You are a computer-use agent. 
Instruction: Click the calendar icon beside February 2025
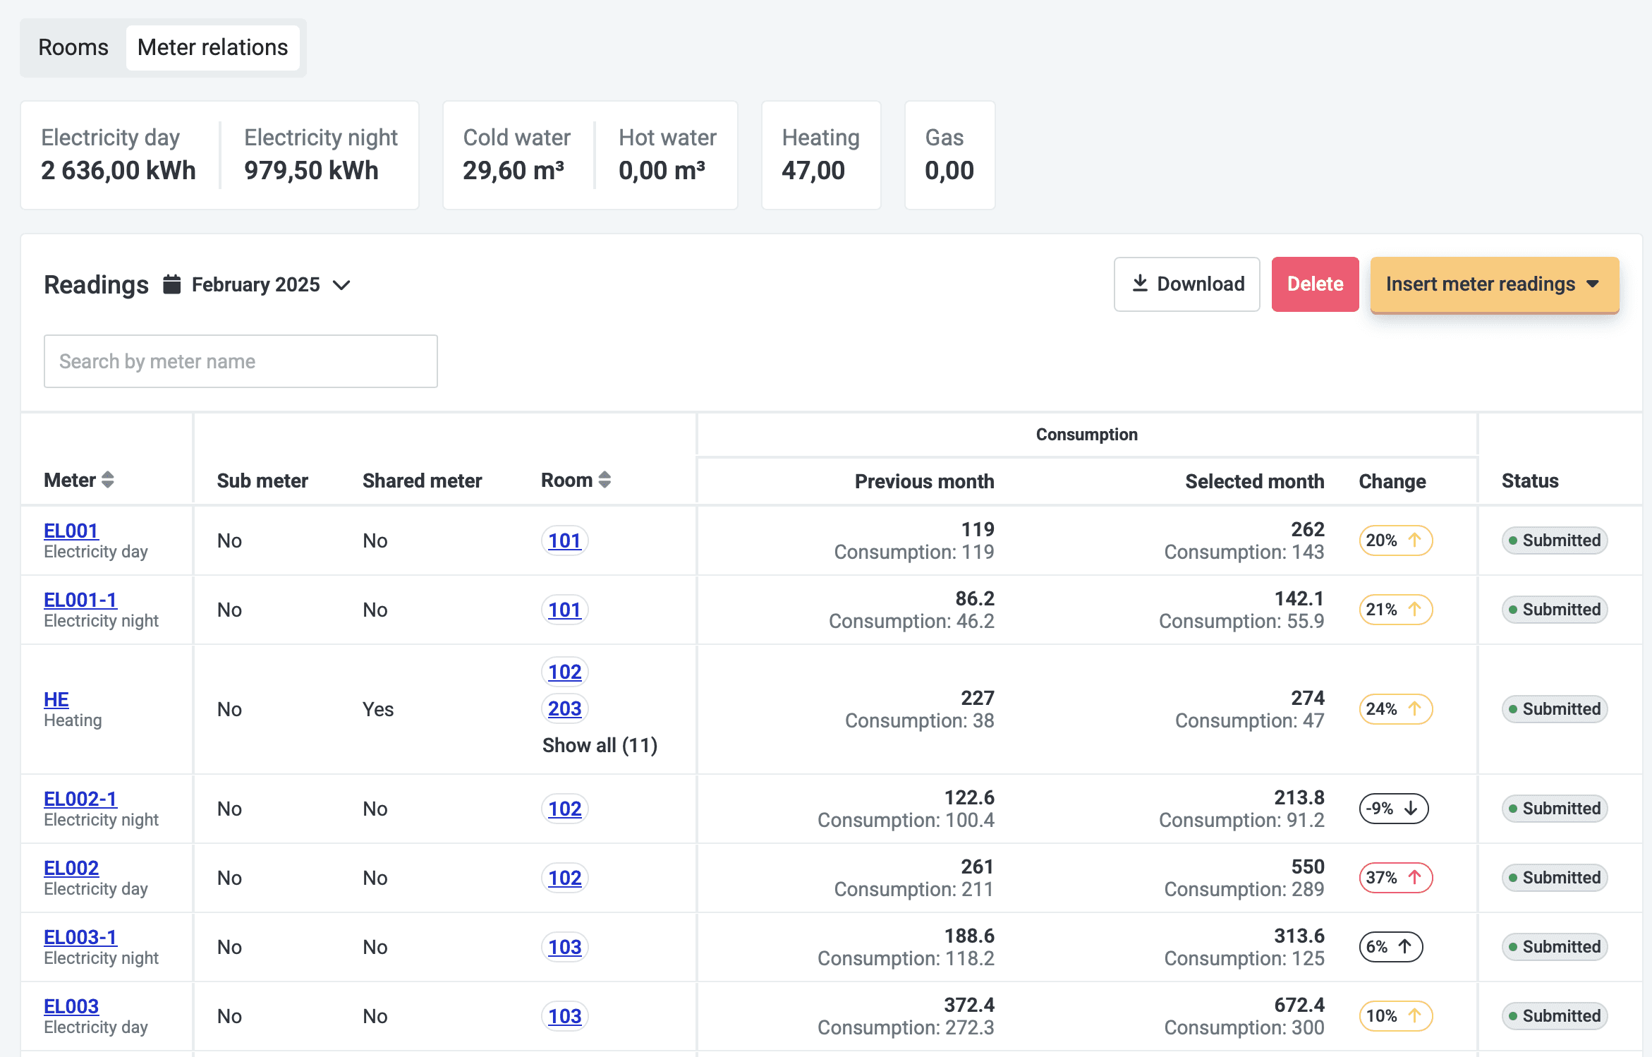pos(171,284)
